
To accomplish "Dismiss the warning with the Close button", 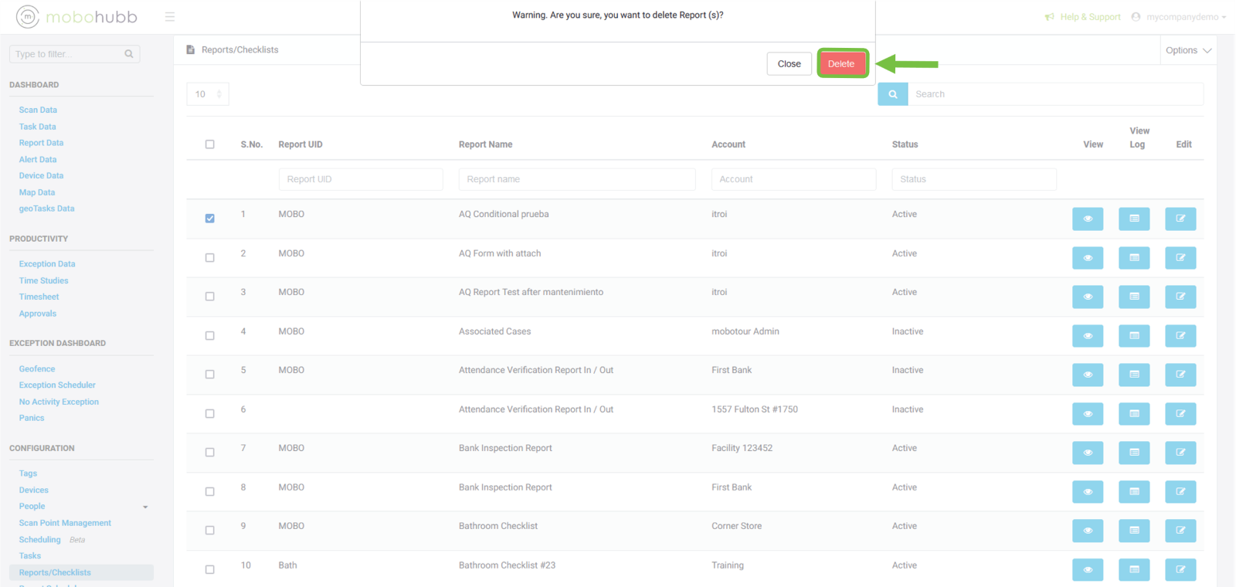I will [x=789, y=64].
